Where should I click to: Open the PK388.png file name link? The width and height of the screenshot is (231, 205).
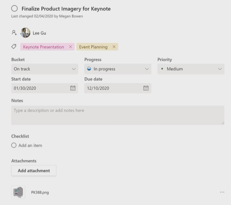40,192
